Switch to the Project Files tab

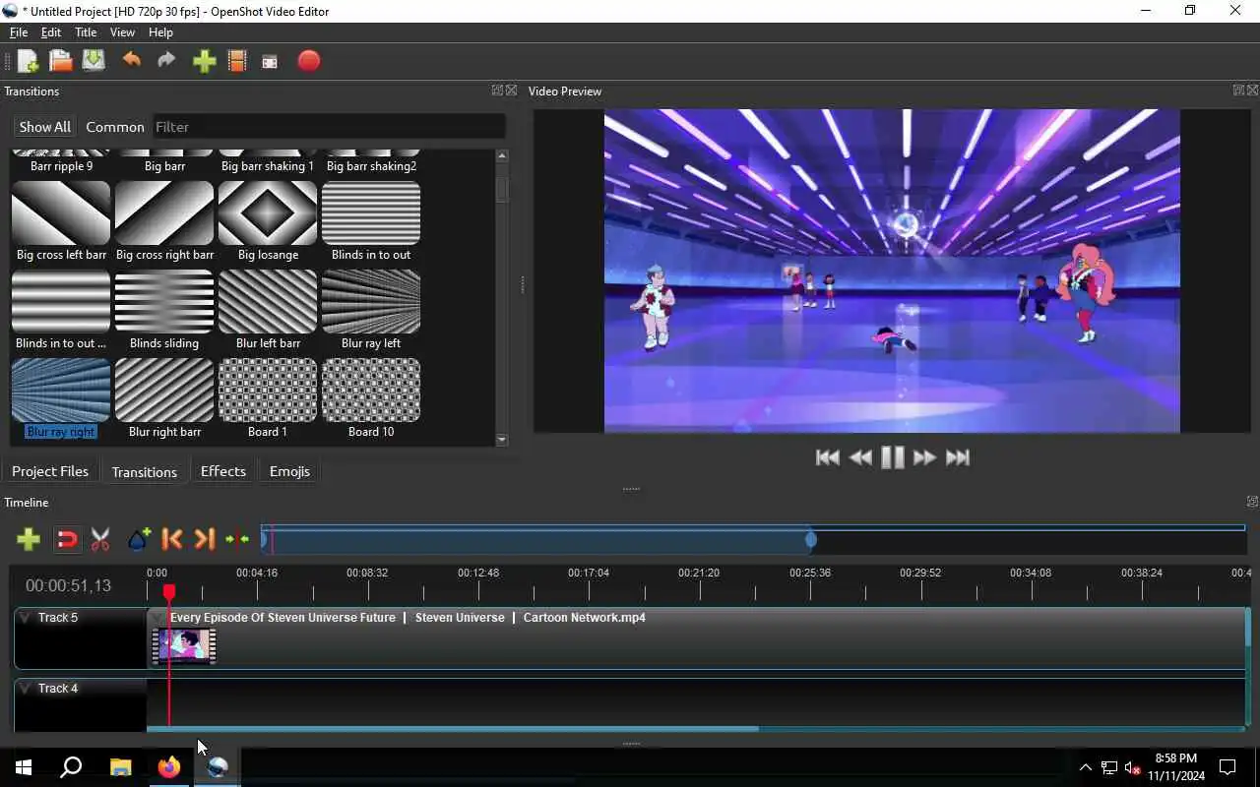pos(50,471)
